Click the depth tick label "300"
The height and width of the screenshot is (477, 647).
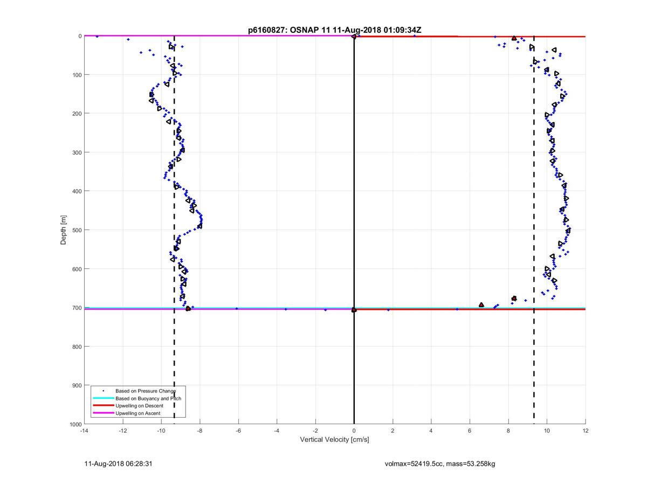[x=76, y=152]
